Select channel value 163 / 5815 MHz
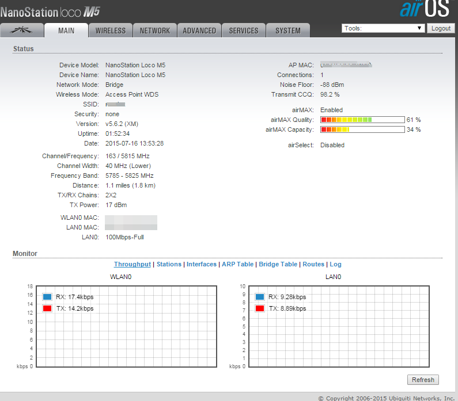The width and height of the screenshot is (458, 401). click(127, 156)
